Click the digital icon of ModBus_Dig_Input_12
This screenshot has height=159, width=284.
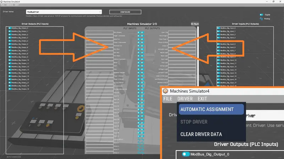[x=219, y=66]
